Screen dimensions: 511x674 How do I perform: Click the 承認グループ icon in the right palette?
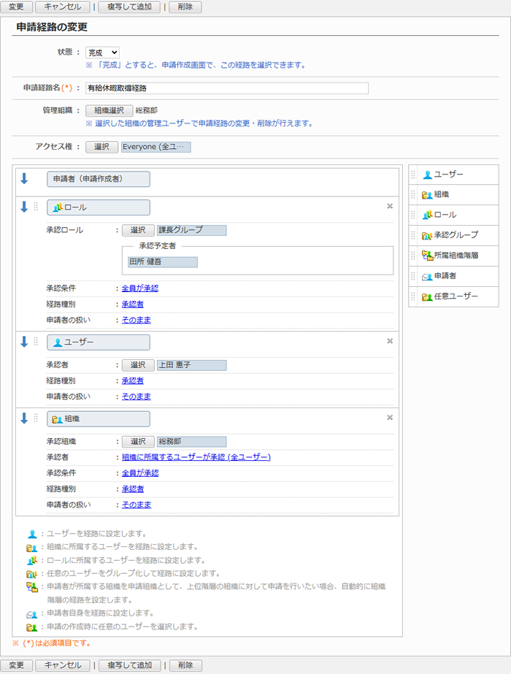427,236
